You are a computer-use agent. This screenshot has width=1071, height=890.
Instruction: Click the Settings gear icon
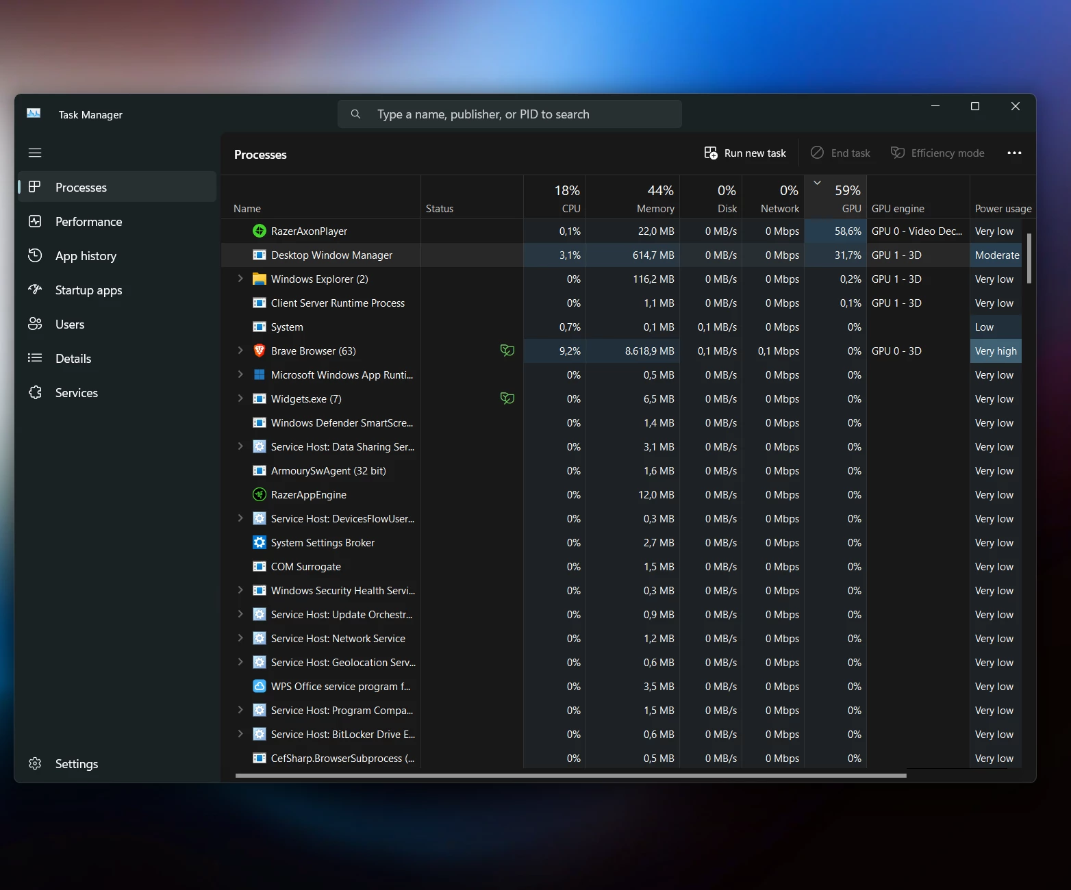click(x=35, y=763)
